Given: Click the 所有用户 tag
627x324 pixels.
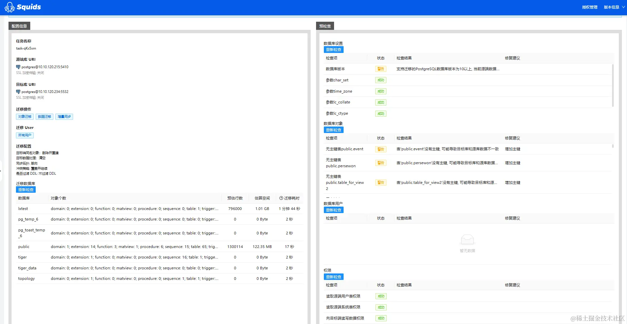Looking at the screenshot, I should click(25, 135).
